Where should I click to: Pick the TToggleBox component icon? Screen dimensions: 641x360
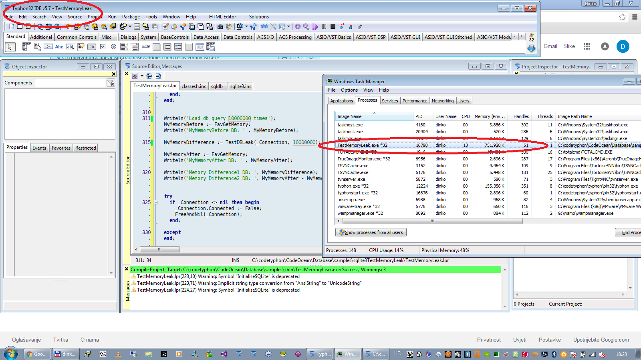92,47
